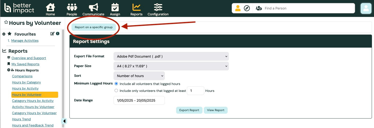This screenshot has height=128, width=374.
Task: Open the user profile avatar icon
Action: 366,8
